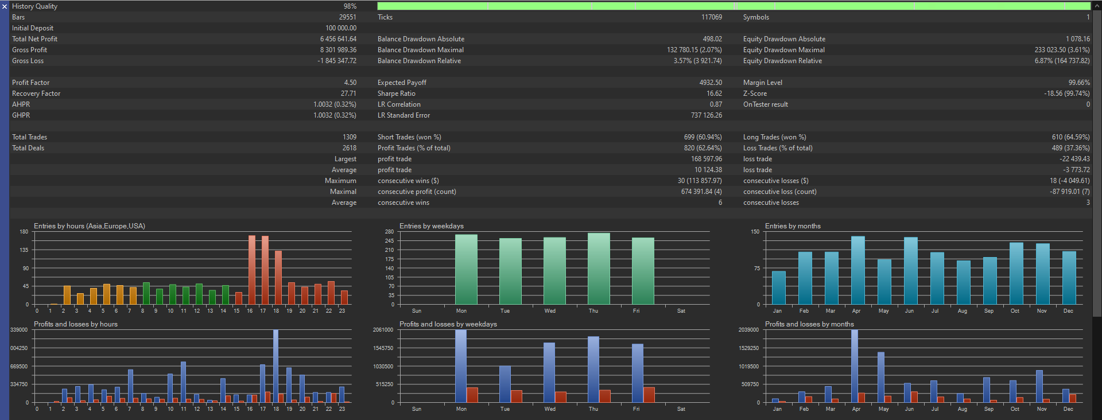Click the Apr blue profit bar in Profits by months

tap(855, 366)
